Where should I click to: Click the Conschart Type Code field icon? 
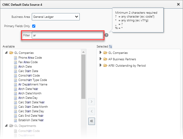[15, 80]
